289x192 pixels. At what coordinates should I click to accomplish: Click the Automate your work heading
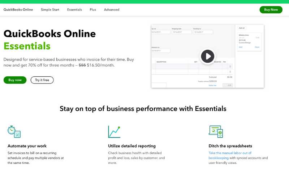point(27,146)
